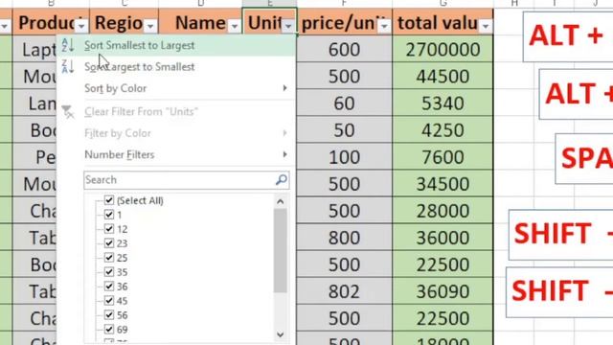This screenshot has height=345, width=613.
Task: Expand the Number Filters submenu arrow
Action: point(285,155)
